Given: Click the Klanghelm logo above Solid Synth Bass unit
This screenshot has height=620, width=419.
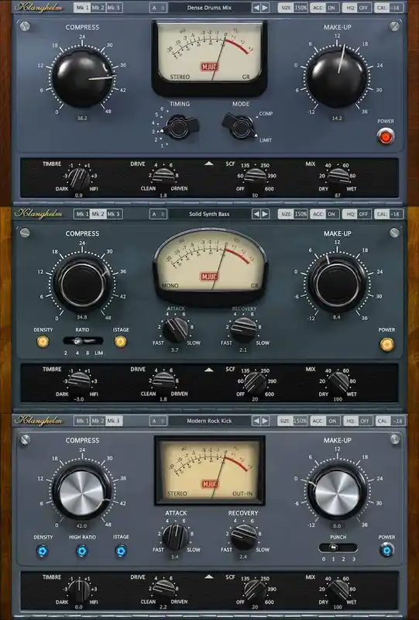Looking at the screenshot, I should 39,214.
